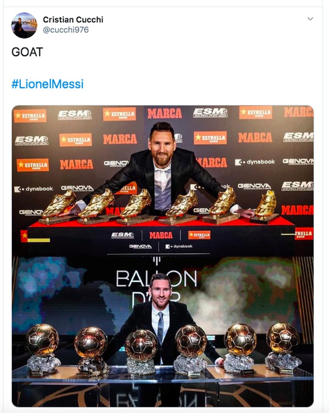Viewport: 329px width, 413px height.
Task: Expand the tweet options chevron
Action: tap(310, 19)
